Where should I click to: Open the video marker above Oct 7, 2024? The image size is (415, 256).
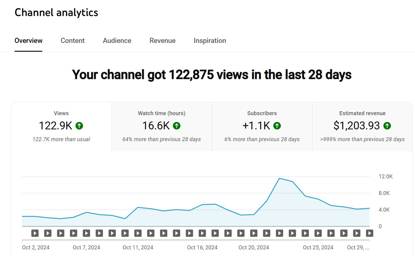click(87, 233)
